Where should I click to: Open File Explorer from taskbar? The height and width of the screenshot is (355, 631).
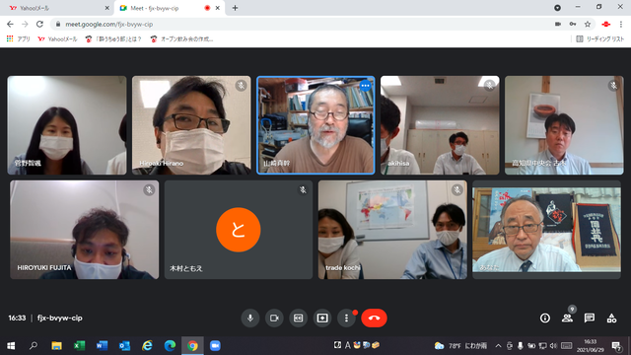pyautogui.click(x=56, y=346)
